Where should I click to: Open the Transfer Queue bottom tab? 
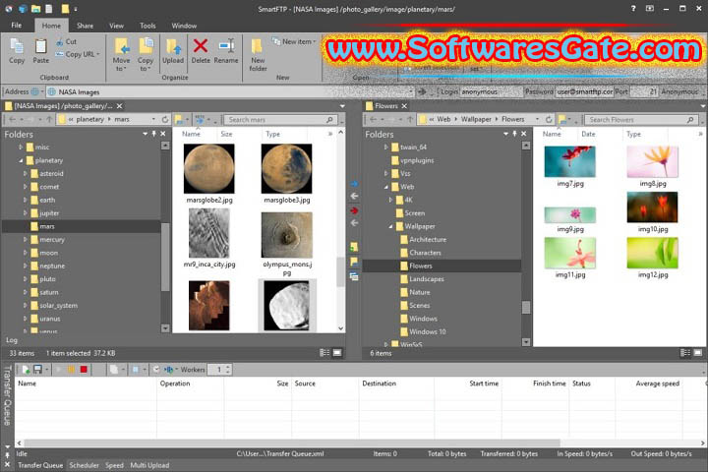(40, 465)
